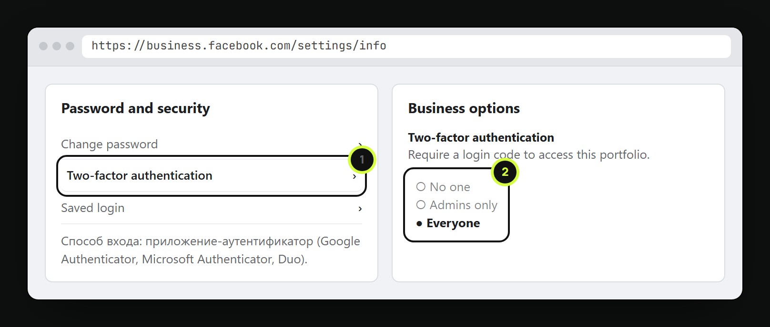Screen dimensions: 770x327
Task: Click the first gray window dot
Action: point(43,46)
